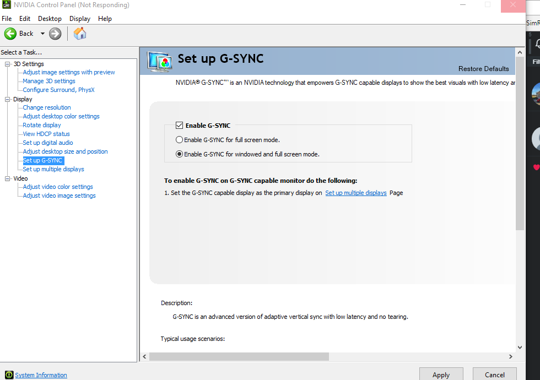Open Rotate display page
This screenshot has height=380, width=540.
42,125
